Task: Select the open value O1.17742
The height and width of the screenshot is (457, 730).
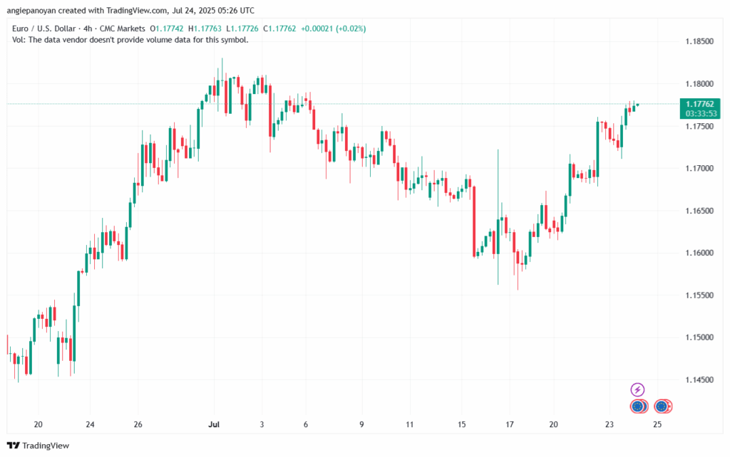Action: click(x=166, y=28)
